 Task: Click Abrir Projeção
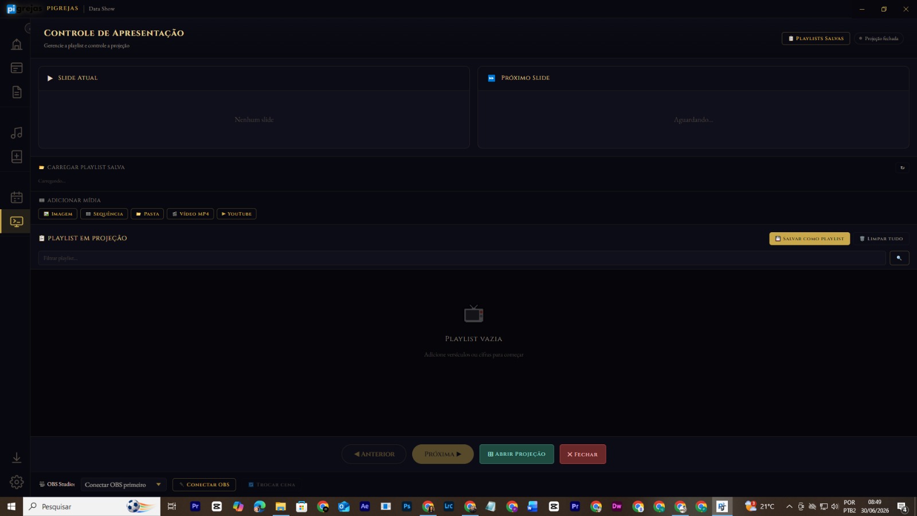(x=516, y=454)
